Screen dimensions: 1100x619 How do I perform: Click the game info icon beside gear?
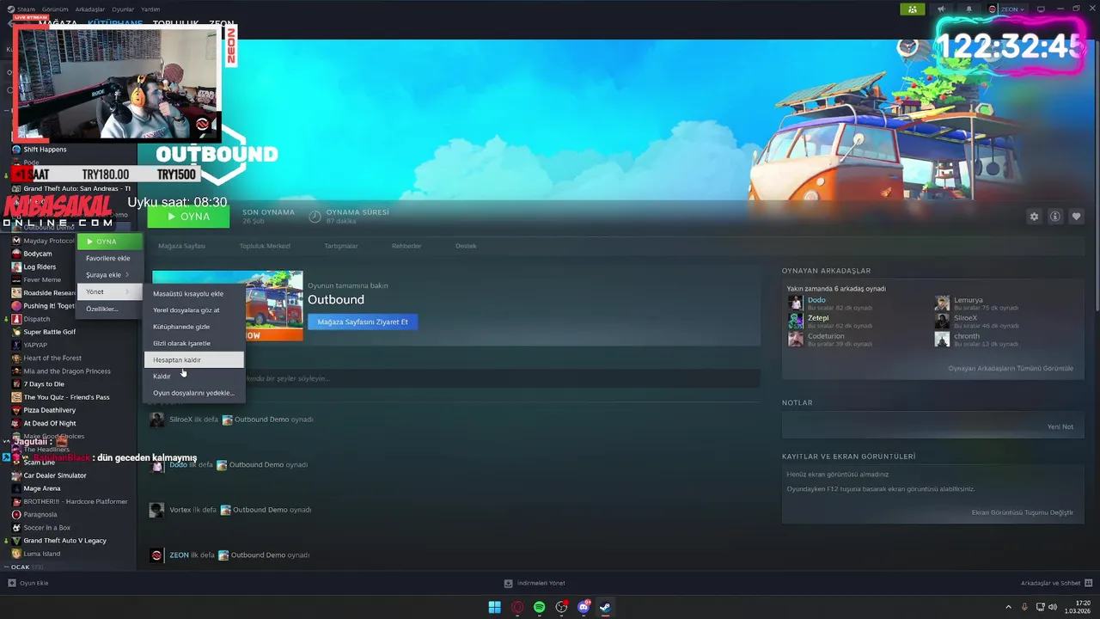[1055, 217]
